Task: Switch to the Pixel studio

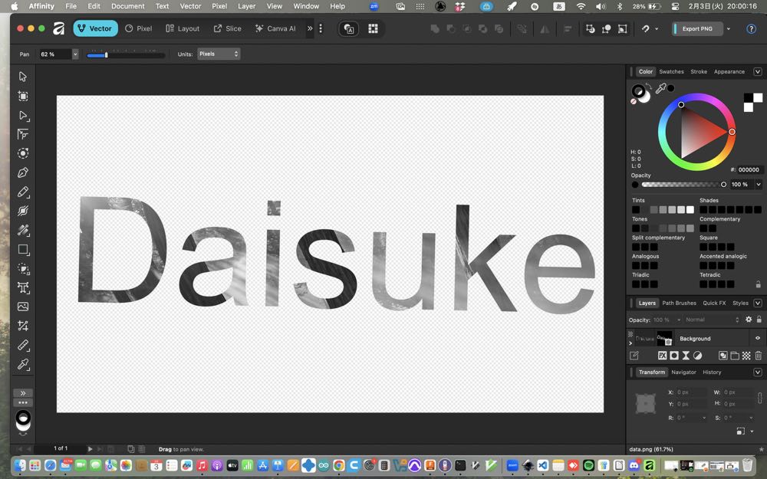Action: [x=138, y=28]
